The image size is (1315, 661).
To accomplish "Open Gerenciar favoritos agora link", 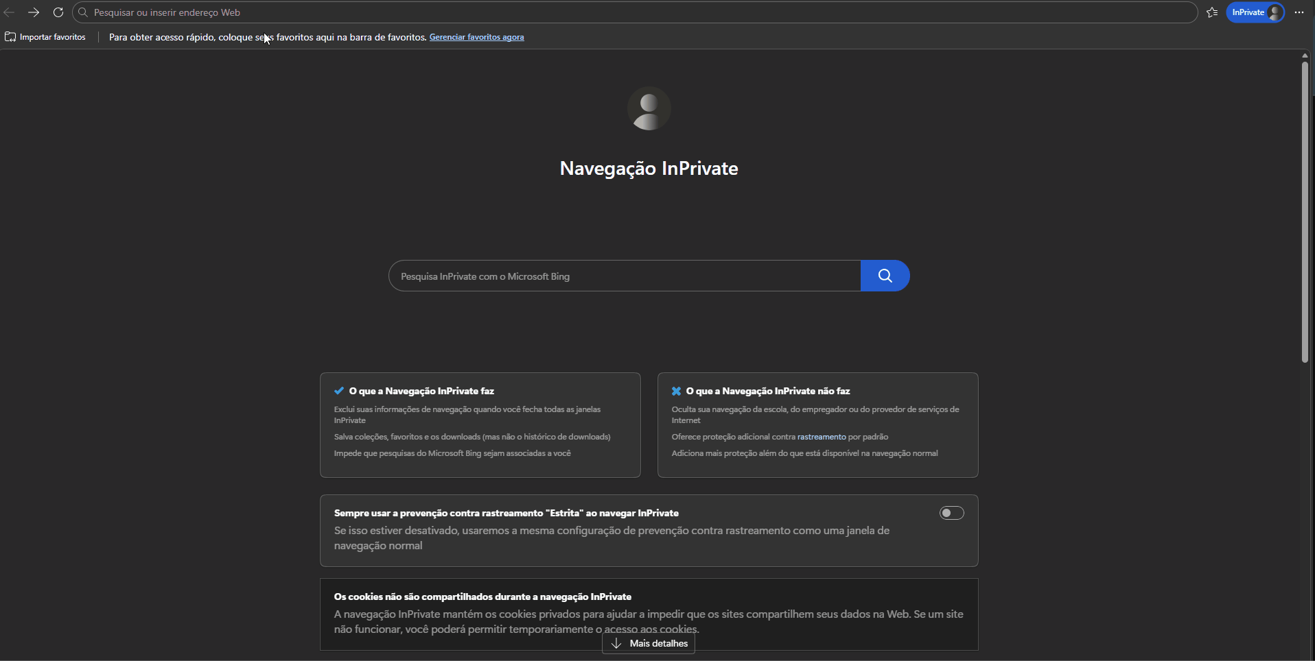I will (x=476, y=37).
